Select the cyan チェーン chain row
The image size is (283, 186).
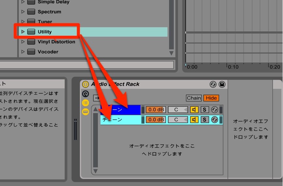(x=121, y=120)
